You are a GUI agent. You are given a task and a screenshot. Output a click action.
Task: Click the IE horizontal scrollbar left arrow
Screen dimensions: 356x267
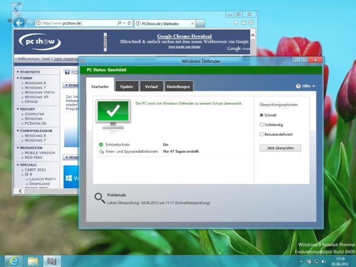tap(20, 191)
